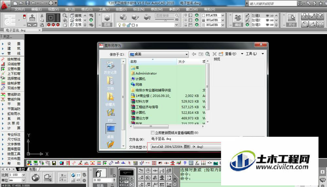
Task: Click the star favorites icon in title bar
Action: (x=320, y=3)
